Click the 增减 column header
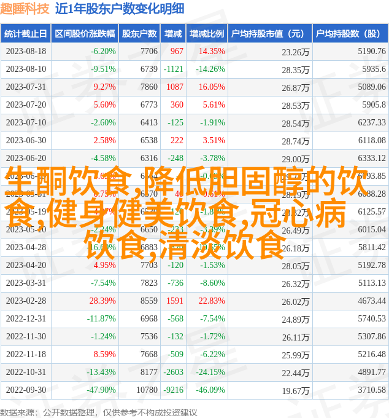 pyautogui.click(x=174, y=34)
